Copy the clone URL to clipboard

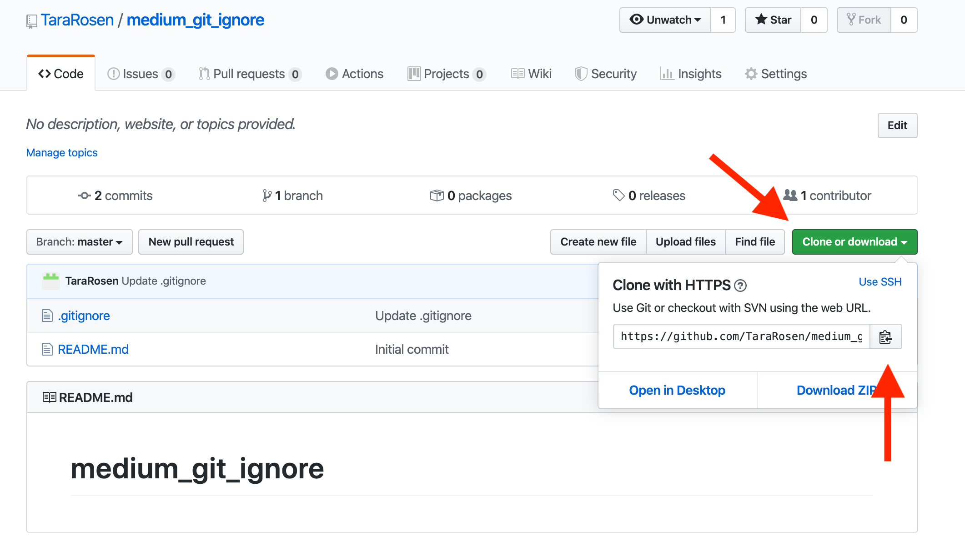point(885,337)
